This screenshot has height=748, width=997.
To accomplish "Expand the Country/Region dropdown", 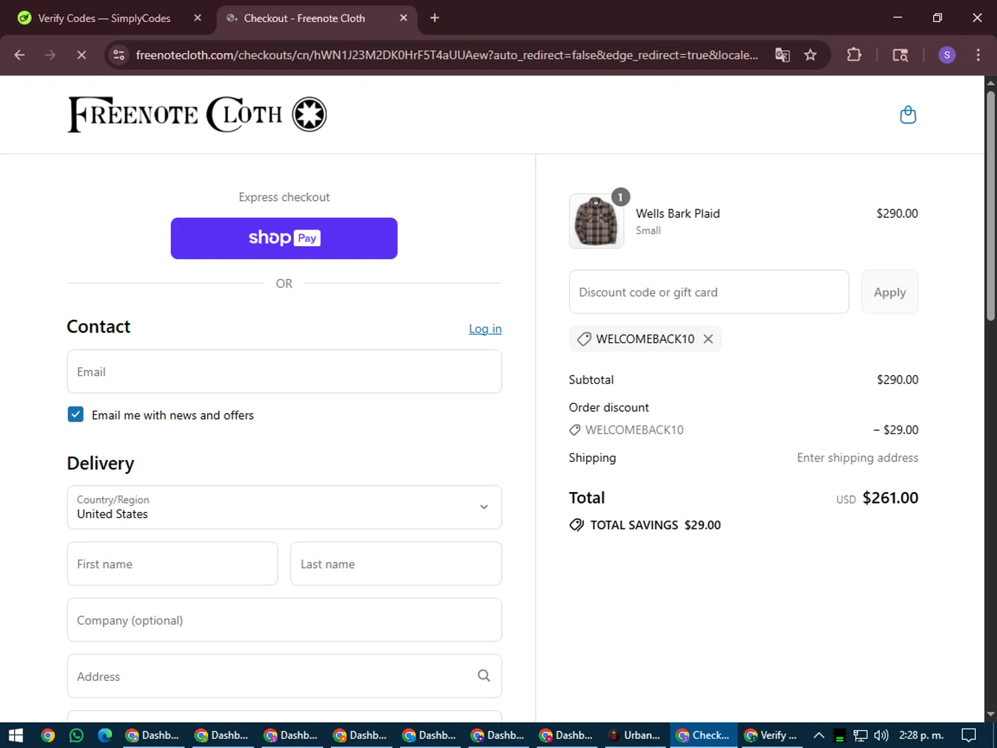I will pyautogui.click(x=284, y=507).
